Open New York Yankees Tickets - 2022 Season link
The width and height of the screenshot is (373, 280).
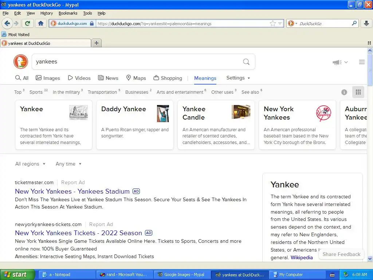pos(79,233)
